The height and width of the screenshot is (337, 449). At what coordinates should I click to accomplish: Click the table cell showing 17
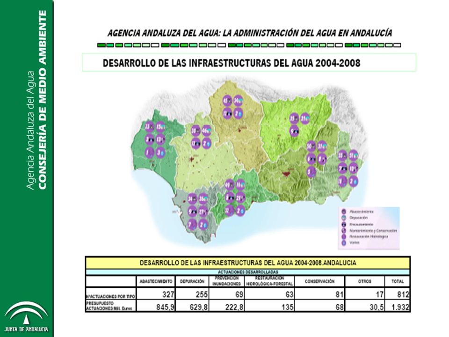[365, 294]
